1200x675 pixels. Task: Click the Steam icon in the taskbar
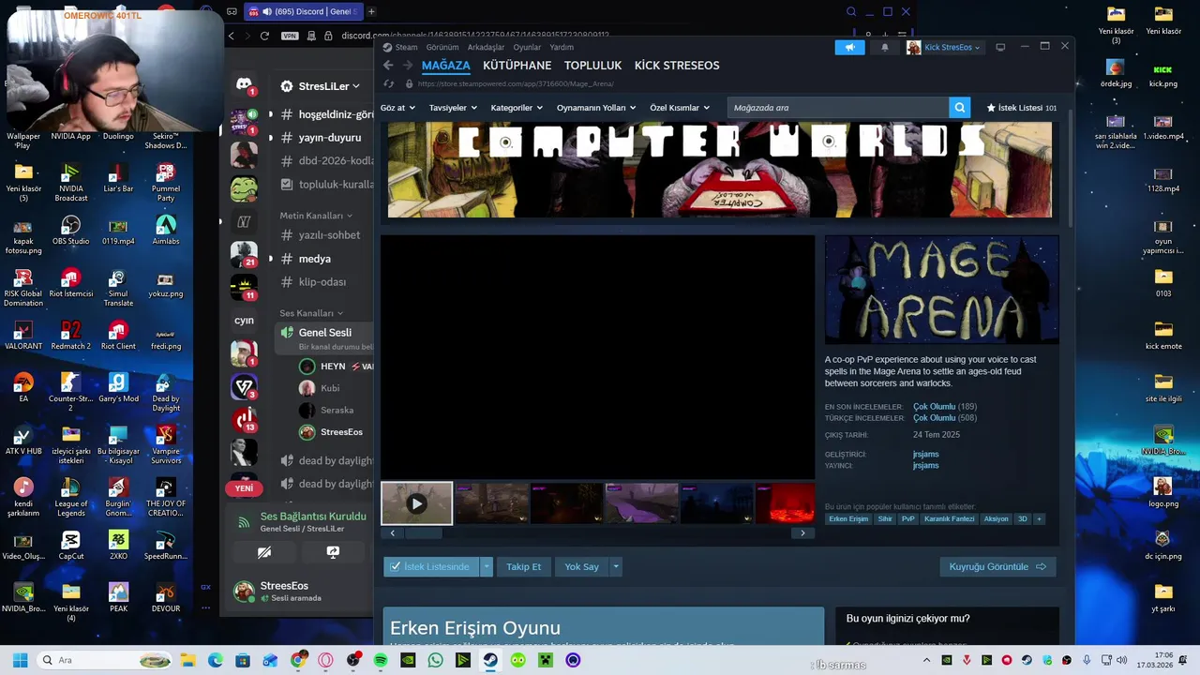pos(490,660)
